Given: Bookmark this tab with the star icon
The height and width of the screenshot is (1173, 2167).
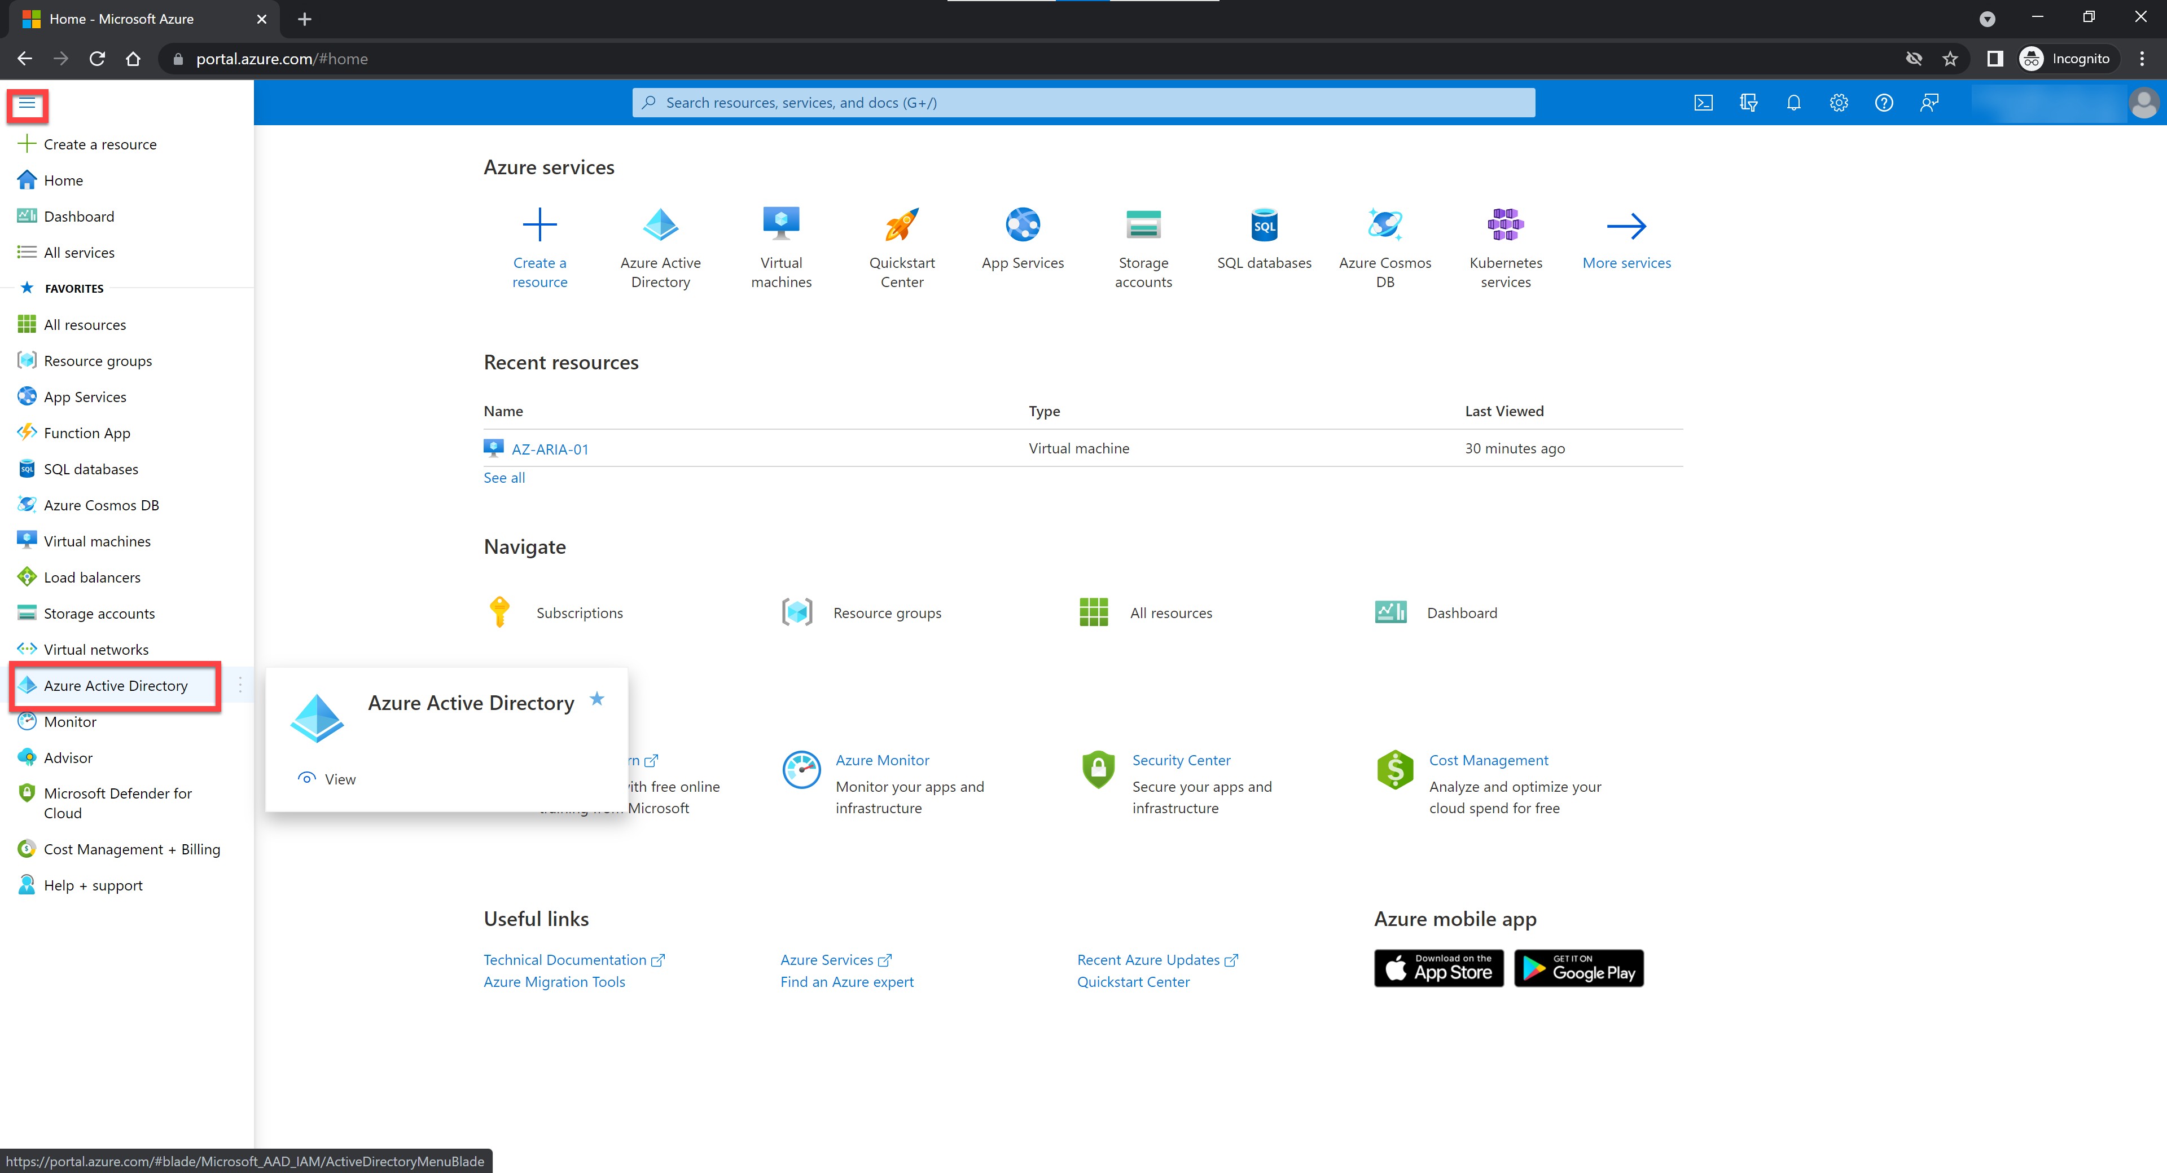Looking at the screenshot, I should click(1950, 59).
